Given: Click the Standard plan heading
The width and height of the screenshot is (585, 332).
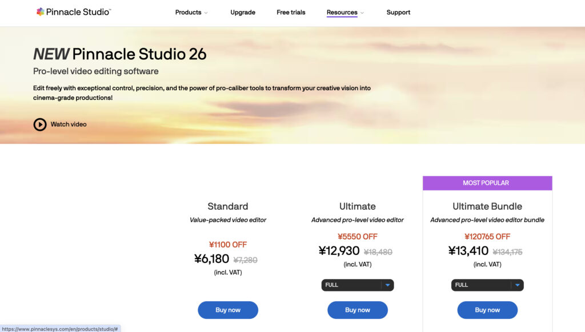Looking at the screenshot, I should (228, 207).
